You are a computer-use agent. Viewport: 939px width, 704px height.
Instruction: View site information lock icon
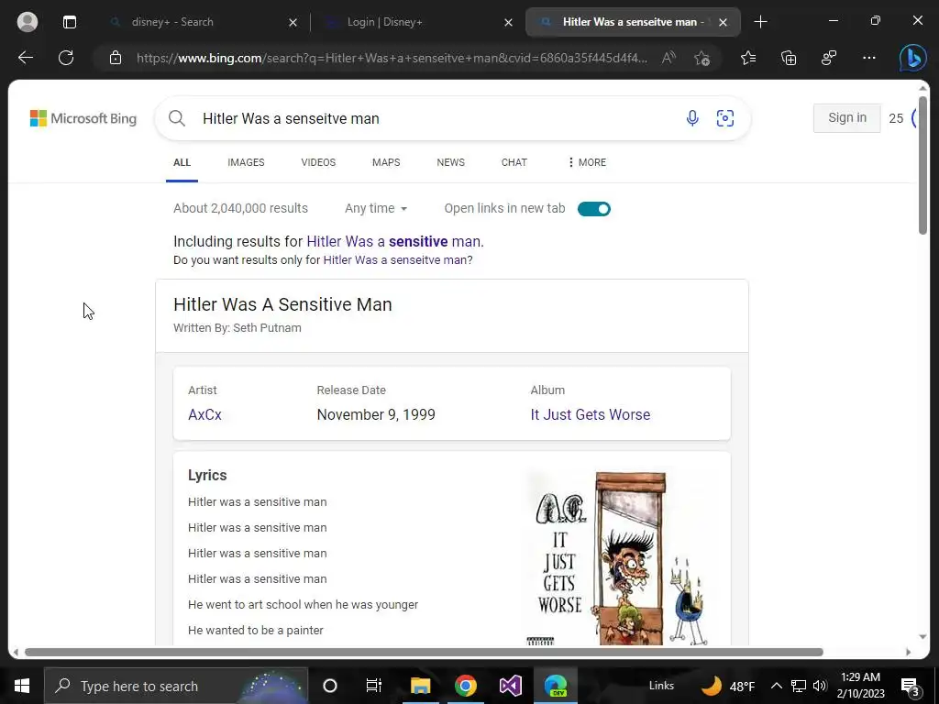click(115, 58)
